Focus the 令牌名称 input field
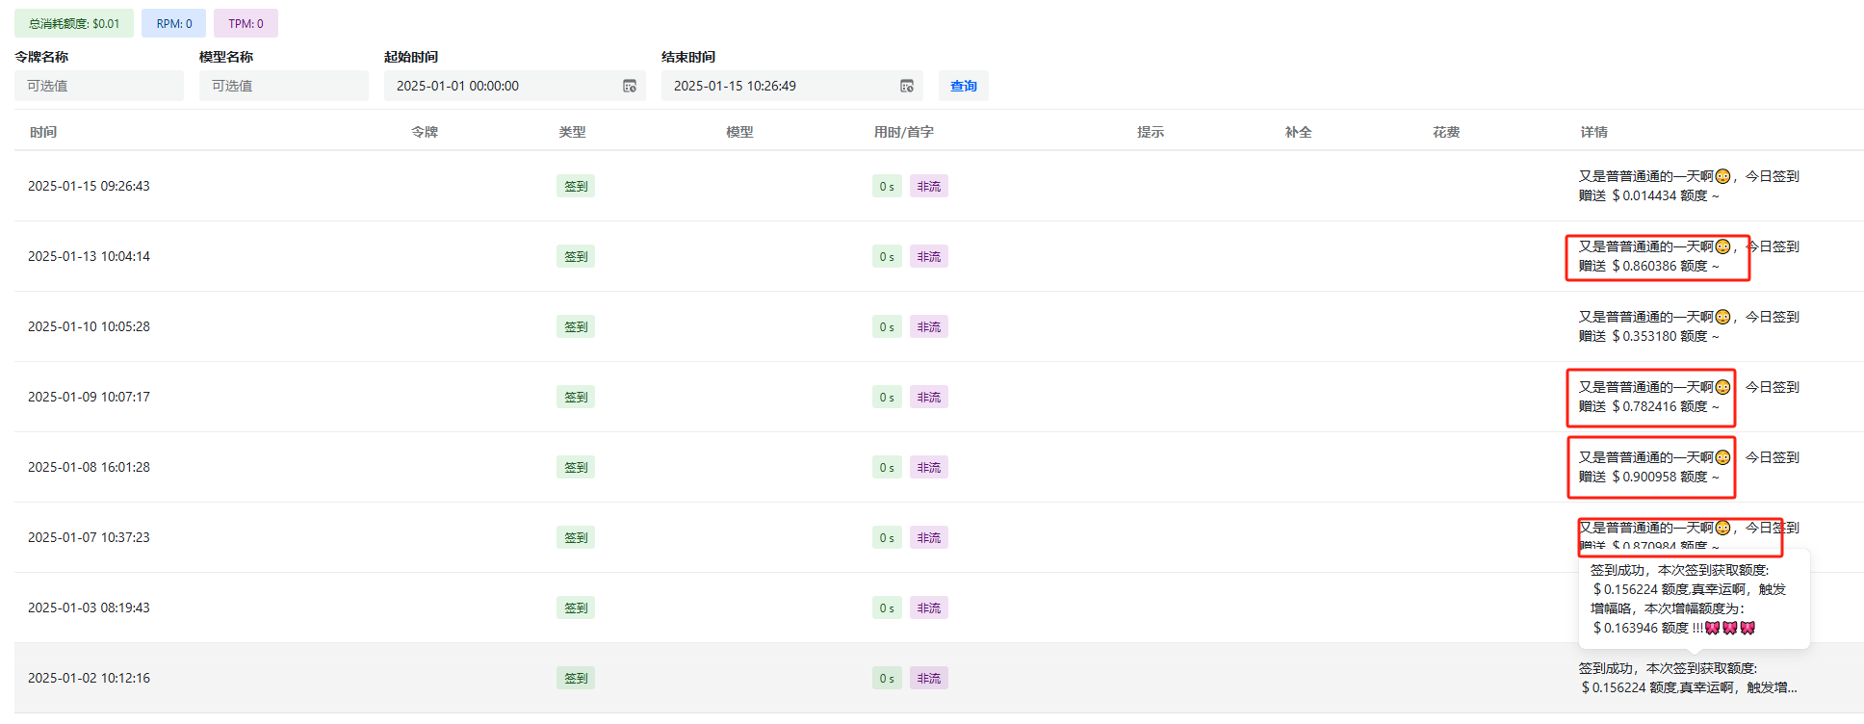Screen dimensions: 1864x724 (99, 86)
